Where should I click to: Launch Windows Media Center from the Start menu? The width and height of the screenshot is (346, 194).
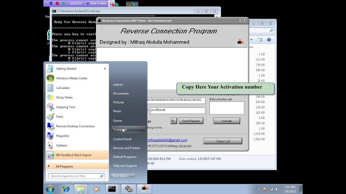coord(77,78)
